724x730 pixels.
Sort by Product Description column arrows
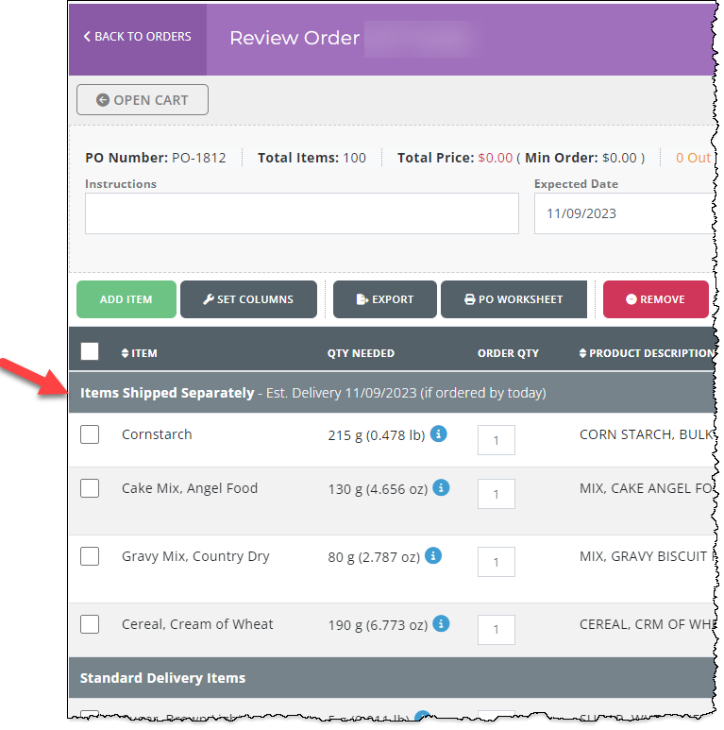pyautogui.click(x=582, y=353)
